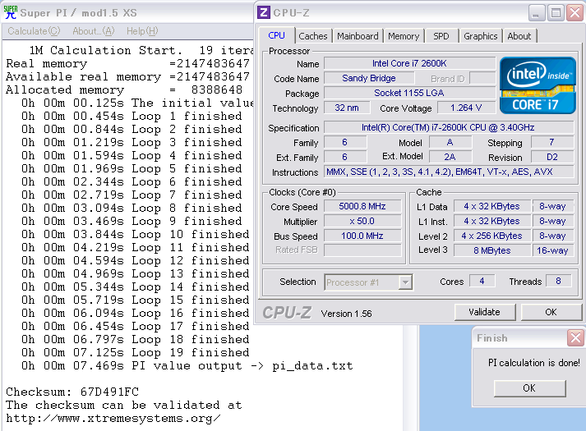Click the Bus Speed value 100.0 MHz
This screenshot has height=431, width=586.
pyautogui.click(x=362, y=236)
